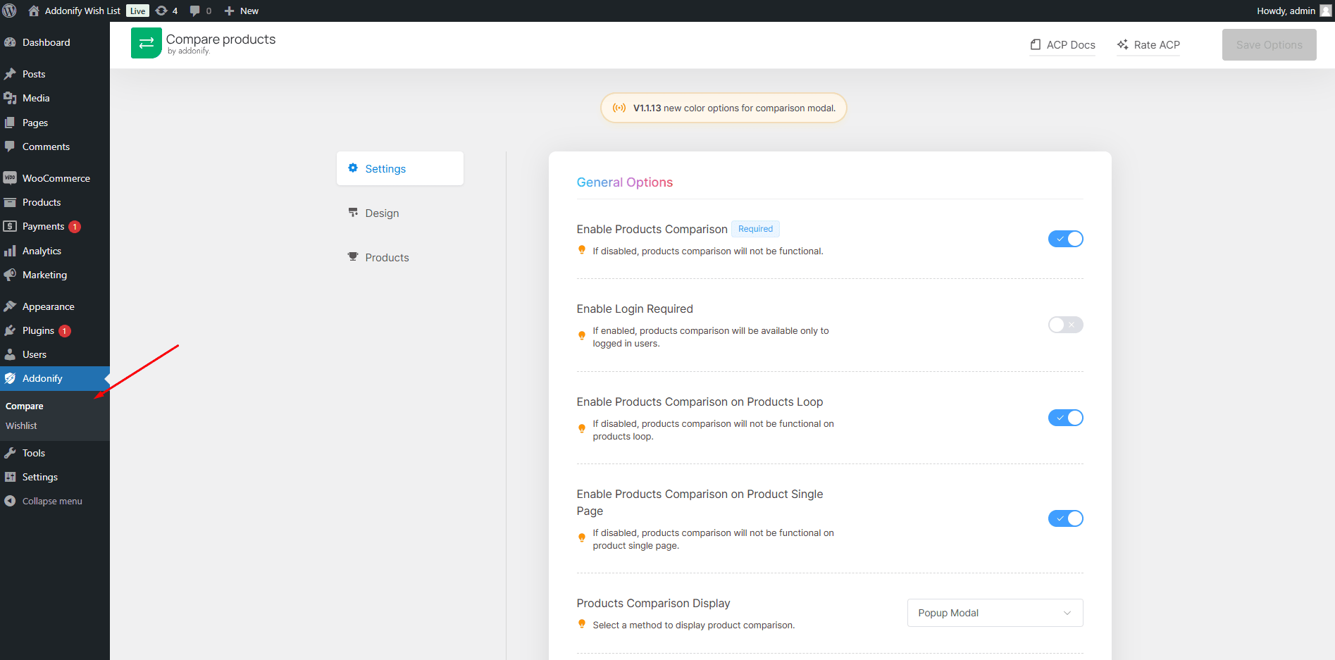Click the update counter badge on Plugins
The width and height of the screenshot is (1335, 660).
[x=63, y=330]
